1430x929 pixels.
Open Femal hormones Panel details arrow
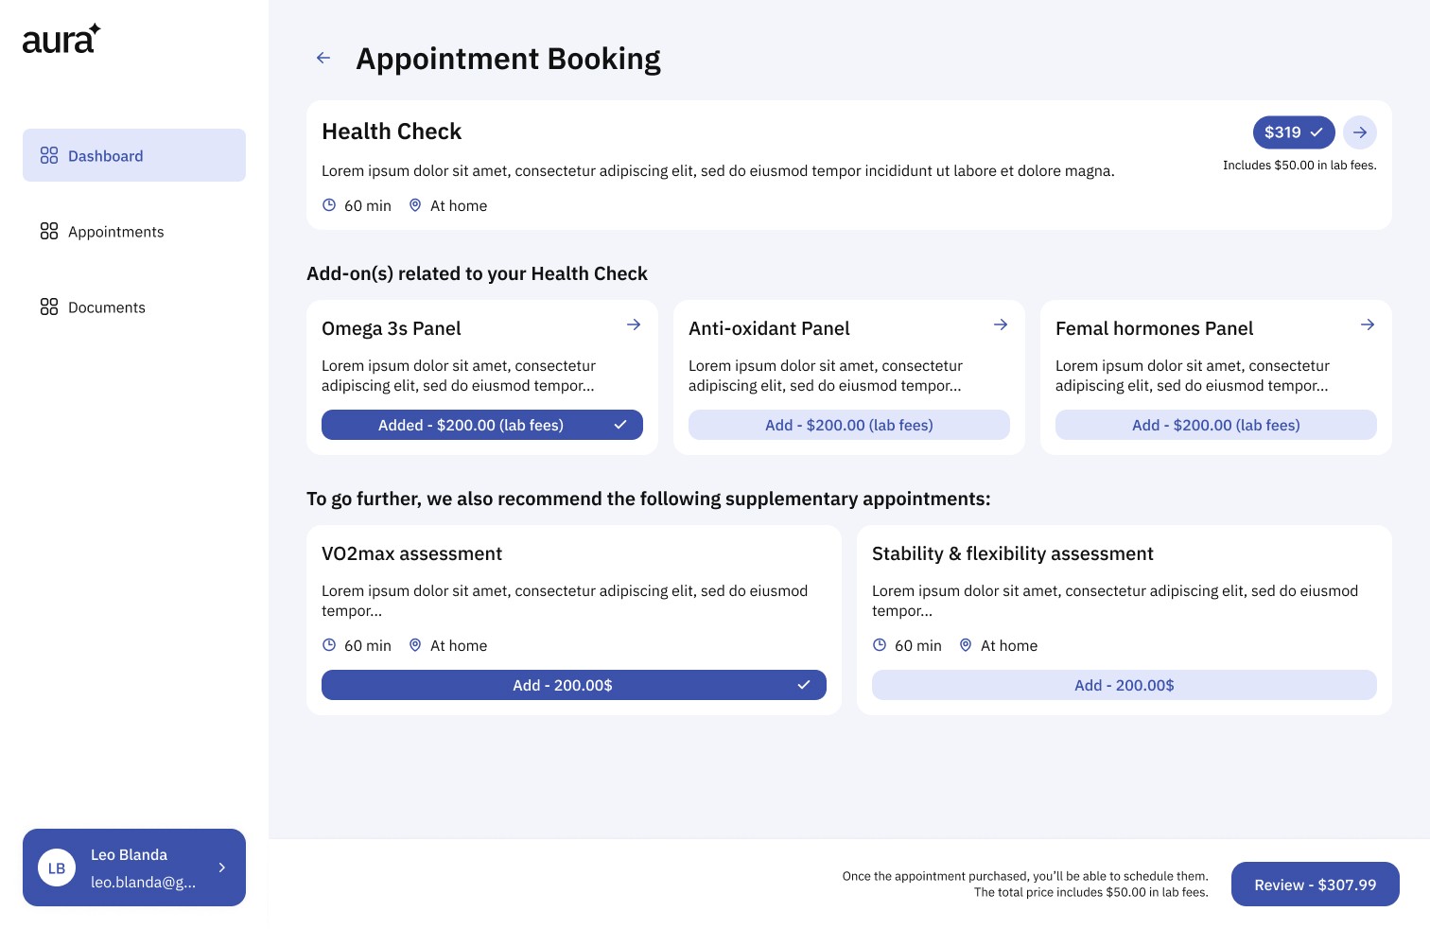[x=1368, y=325]
